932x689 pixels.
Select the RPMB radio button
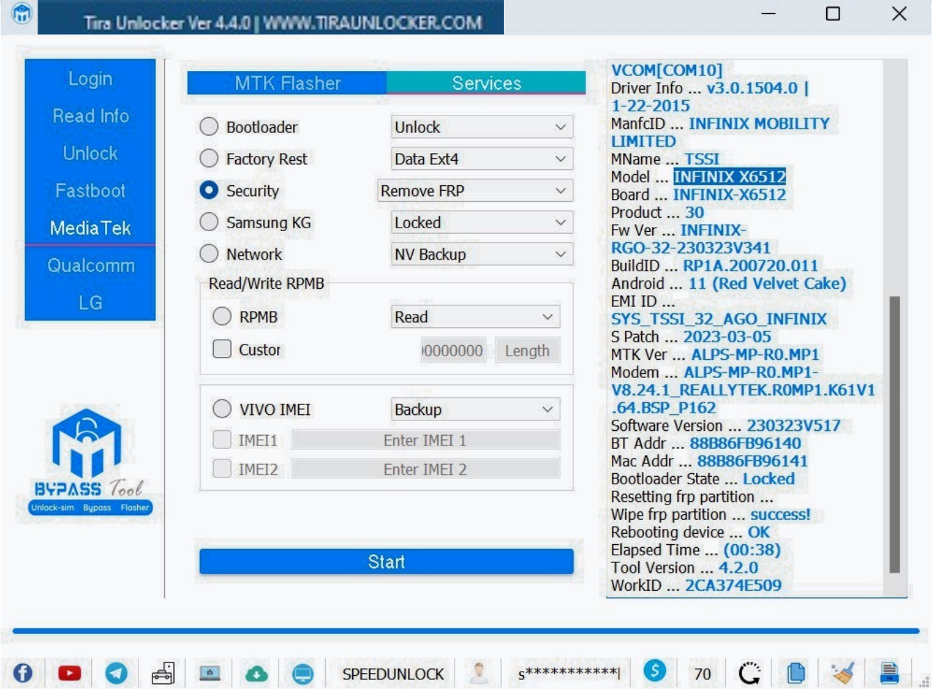222,317
